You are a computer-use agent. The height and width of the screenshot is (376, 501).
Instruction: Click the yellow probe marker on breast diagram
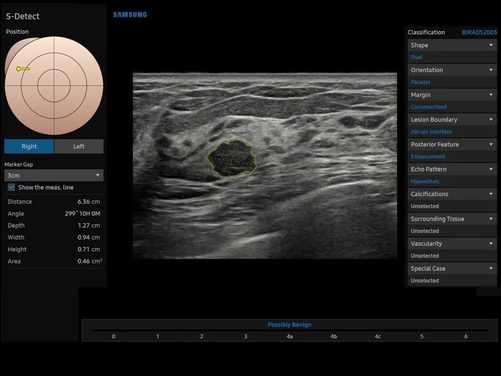point(23,68)
